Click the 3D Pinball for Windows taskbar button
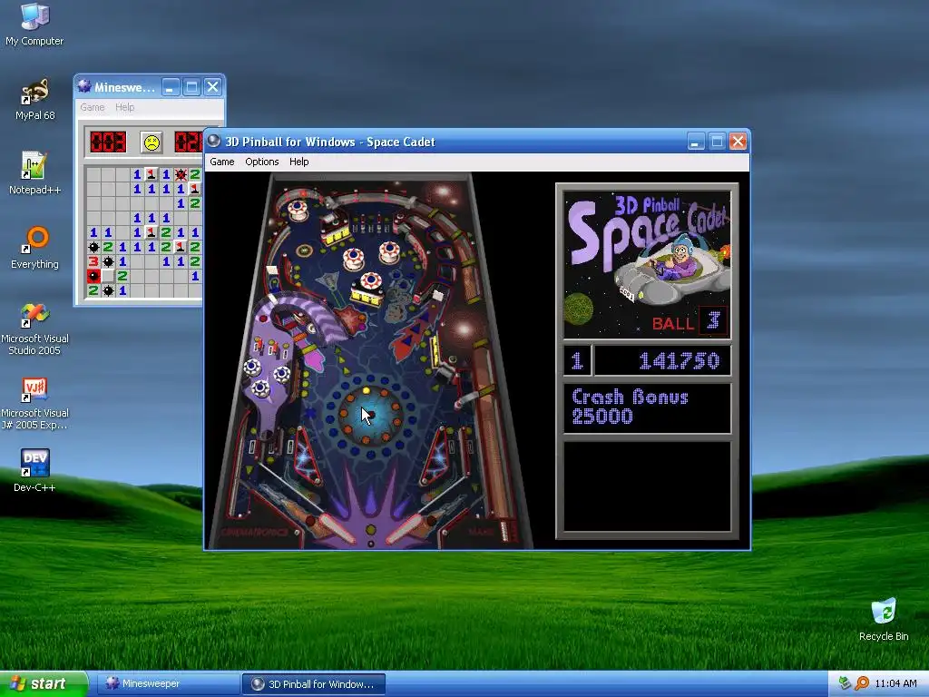The height and width of the screenshot is (697, 929). pyautogui.click(x=314, y=684)
